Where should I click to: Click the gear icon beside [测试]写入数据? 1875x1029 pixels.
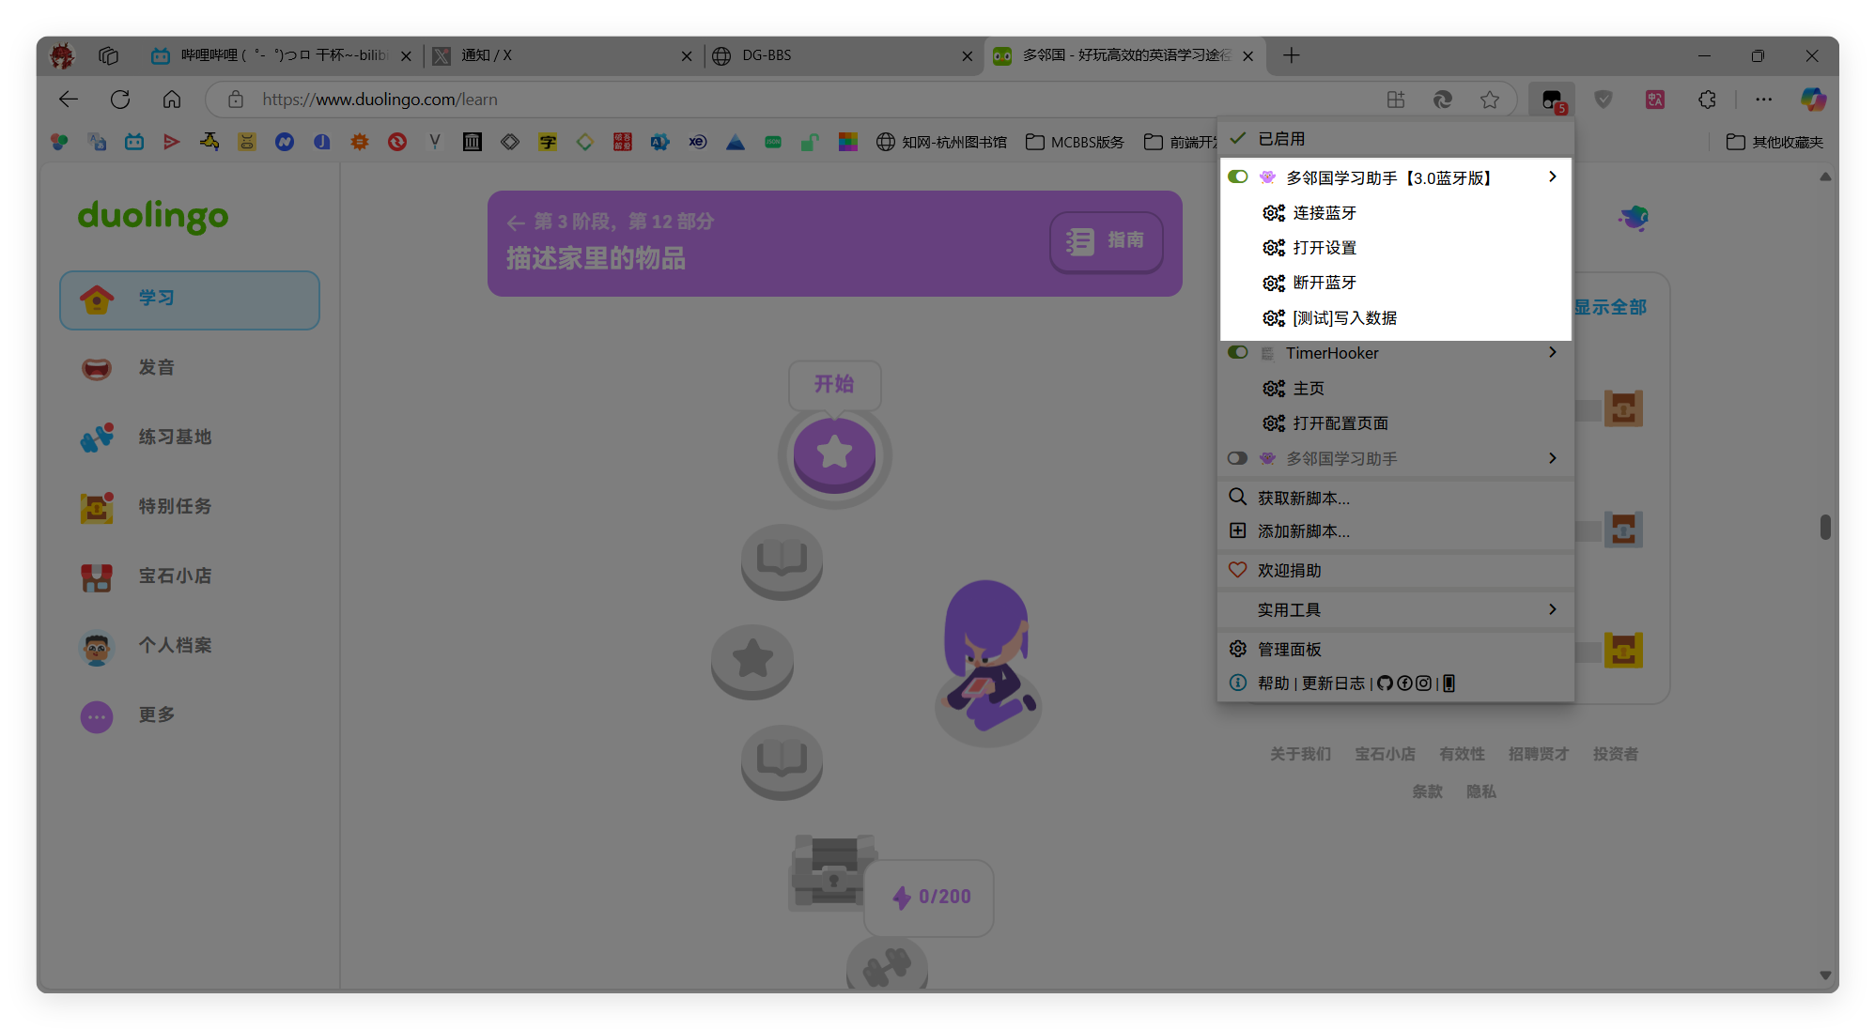[x=1274, y=318]
